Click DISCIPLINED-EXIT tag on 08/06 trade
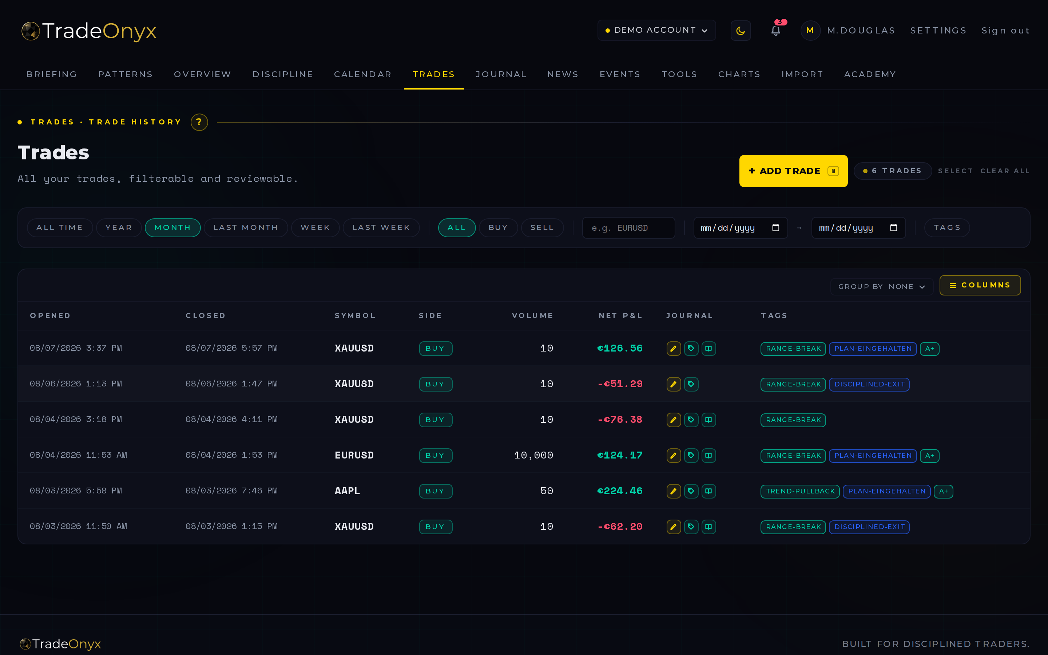 pyautogui.click(x=869, y=384)
